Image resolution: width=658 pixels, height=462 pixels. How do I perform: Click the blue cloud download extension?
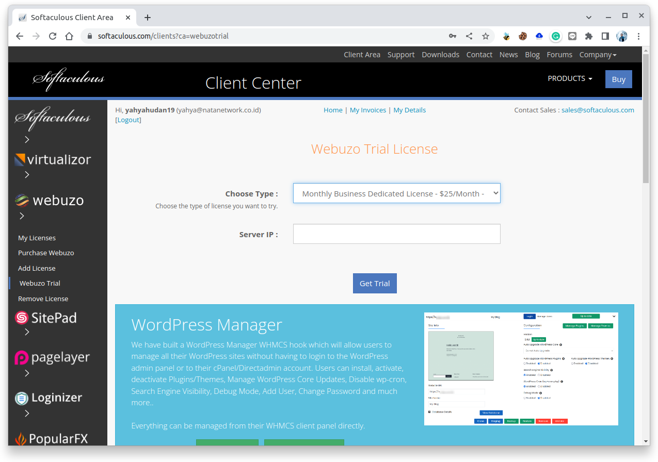pos(539,36)
